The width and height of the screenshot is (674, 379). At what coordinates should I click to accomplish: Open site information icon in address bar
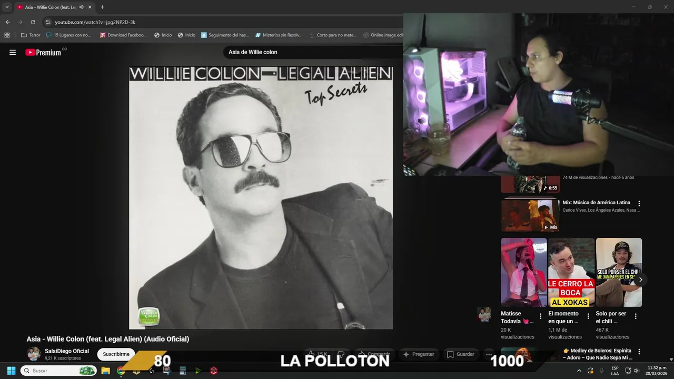tap(48, 22)
